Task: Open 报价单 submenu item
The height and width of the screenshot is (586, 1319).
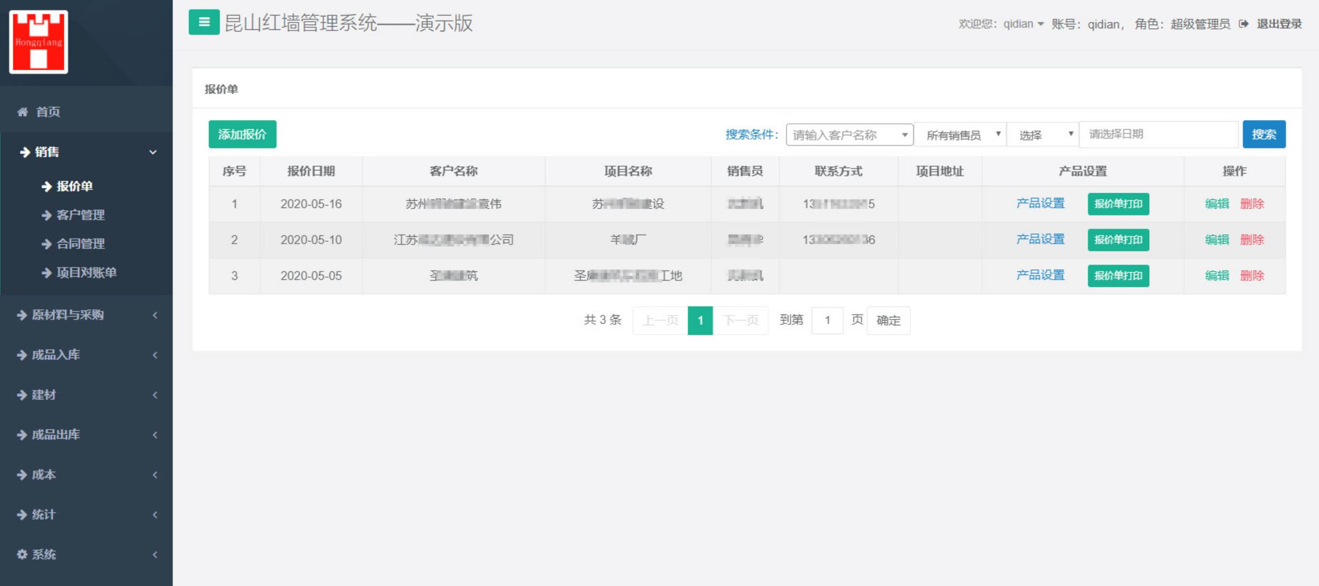Action: [x=75, y=186]
